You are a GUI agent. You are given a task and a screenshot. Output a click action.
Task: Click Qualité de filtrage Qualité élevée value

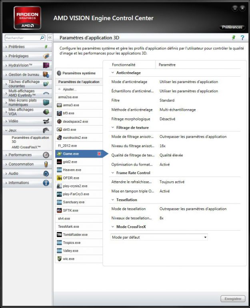(171, 155)
